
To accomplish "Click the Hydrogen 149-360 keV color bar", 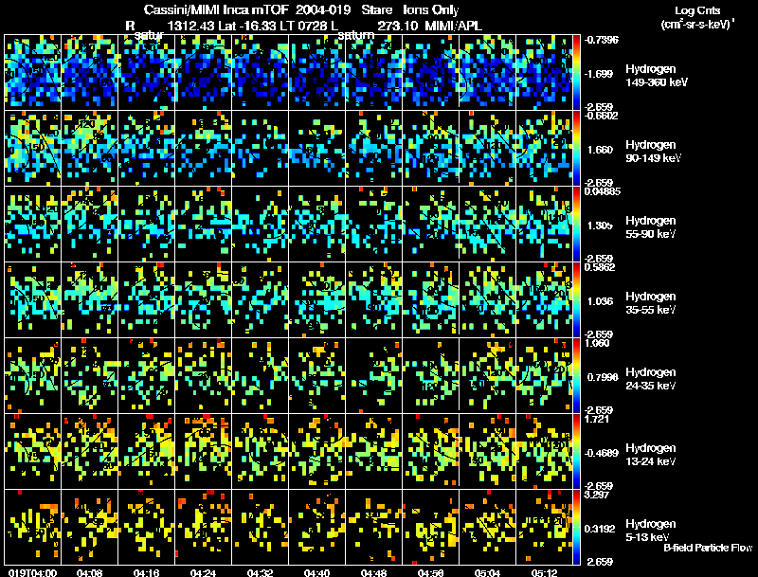I will [x=577, y=73].
